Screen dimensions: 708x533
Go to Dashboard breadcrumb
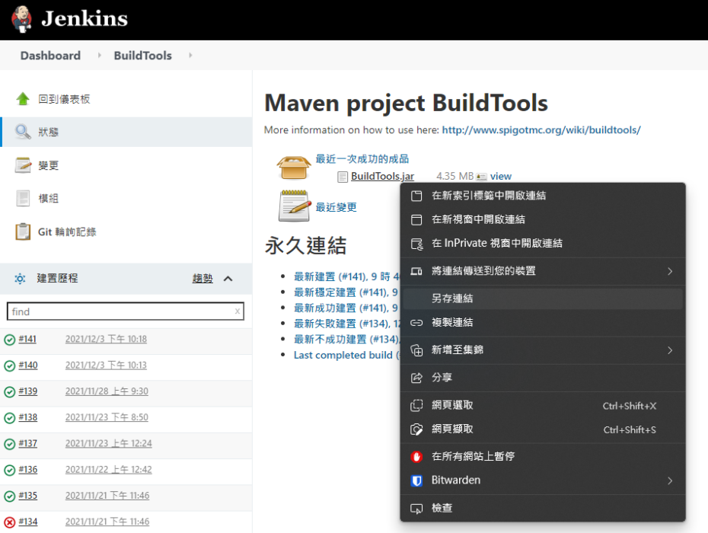[50, 55]
